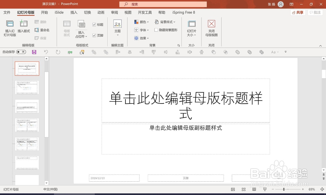Toggle the Footers checkbox
This screenshot has width=326, height=195.
point(94,35)
